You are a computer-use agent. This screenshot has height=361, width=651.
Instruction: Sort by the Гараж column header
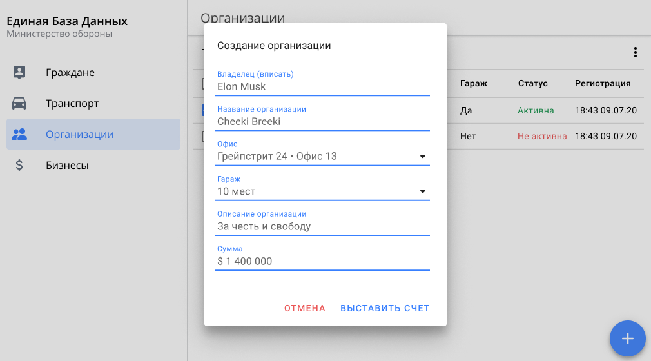pos(473,83)
